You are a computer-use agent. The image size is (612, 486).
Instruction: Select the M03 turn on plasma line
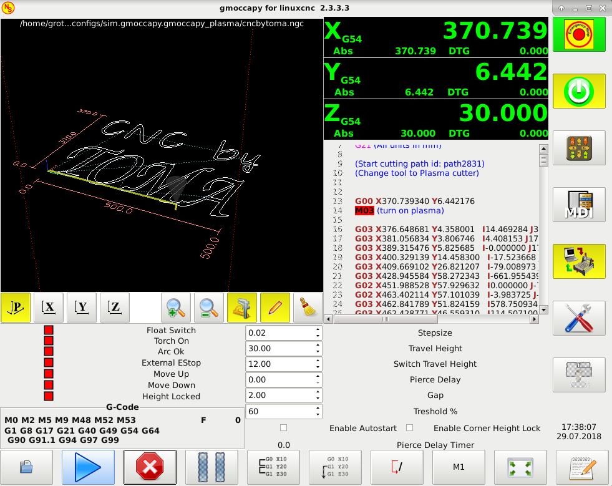click(x=399, y=211)
